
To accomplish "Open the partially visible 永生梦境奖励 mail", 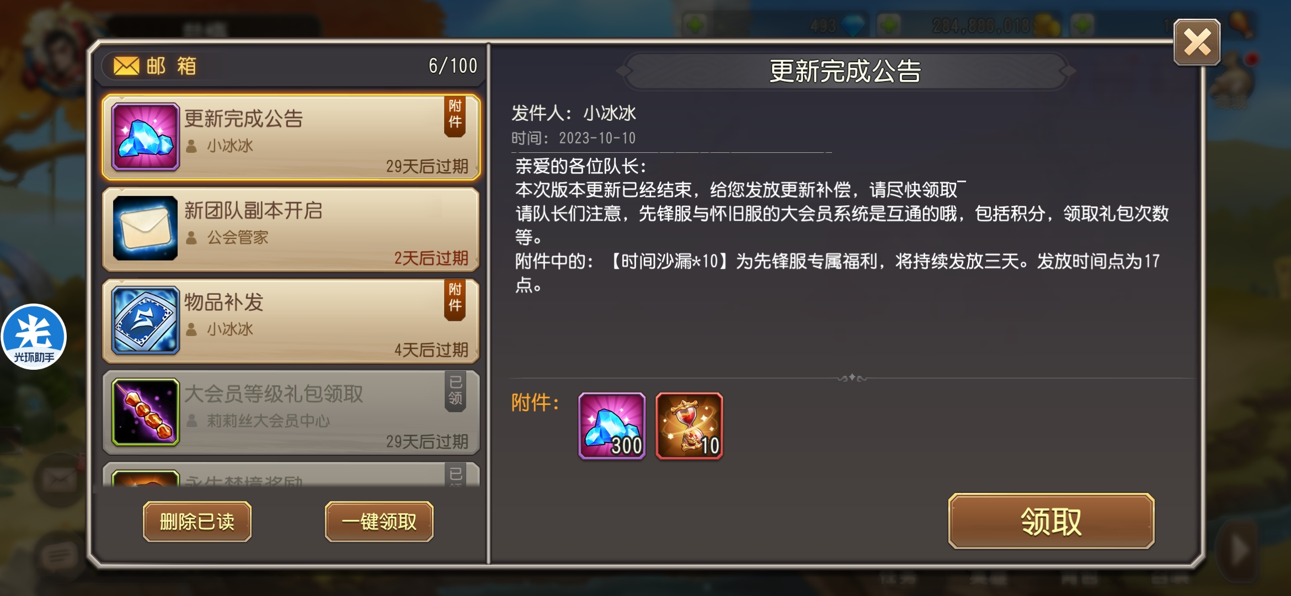I will click(291, 475).
